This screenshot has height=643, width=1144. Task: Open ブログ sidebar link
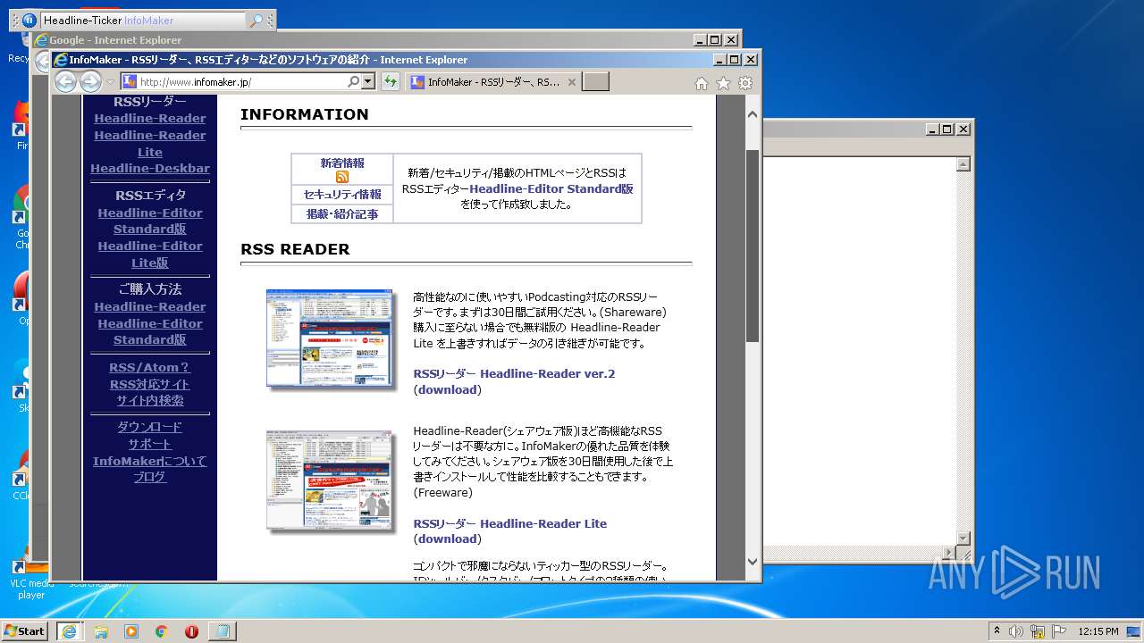[150, 477]
